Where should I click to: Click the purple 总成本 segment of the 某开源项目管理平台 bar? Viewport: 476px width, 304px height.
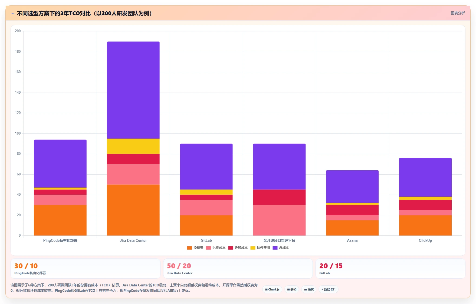[279, 167]
